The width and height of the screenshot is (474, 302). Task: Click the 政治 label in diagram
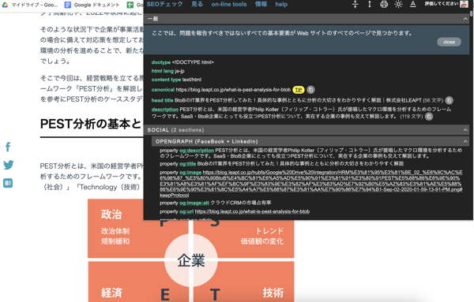(111, 214)
